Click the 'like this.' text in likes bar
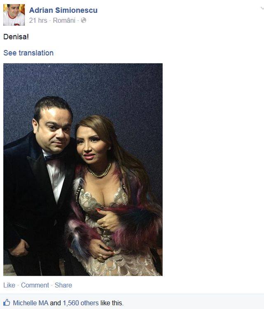This screenshot has width=264, height=309. click(x=112, y=303)
